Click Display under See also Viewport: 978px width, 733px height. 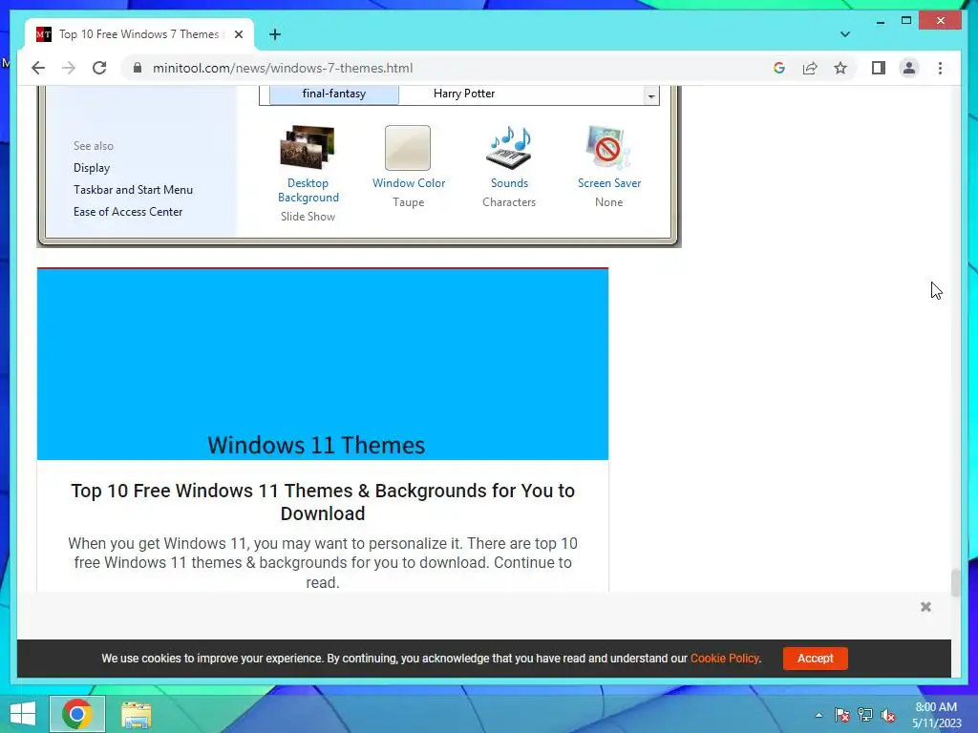tap(92, 168)
